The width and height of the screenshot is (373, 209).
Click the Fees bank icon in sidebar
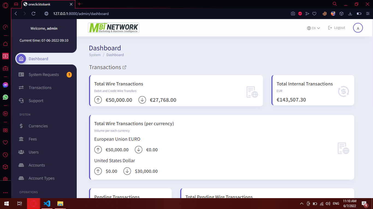tap(21, 139)
